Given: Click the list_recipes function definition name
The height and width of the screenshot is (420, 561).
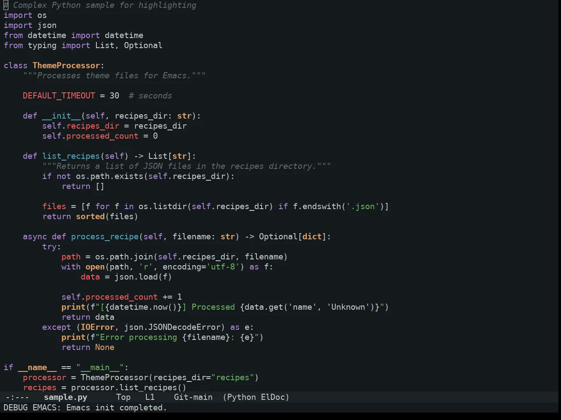Looking at the screenshot, I should pos(71,156).
